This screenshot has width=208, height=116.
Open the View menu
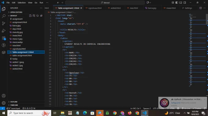coord(30,2)
